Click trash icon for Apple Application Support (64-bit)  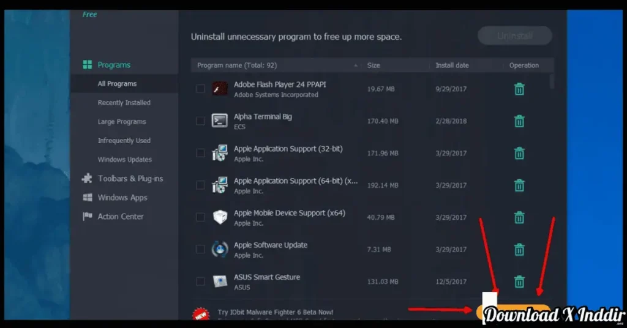[519, 185]
